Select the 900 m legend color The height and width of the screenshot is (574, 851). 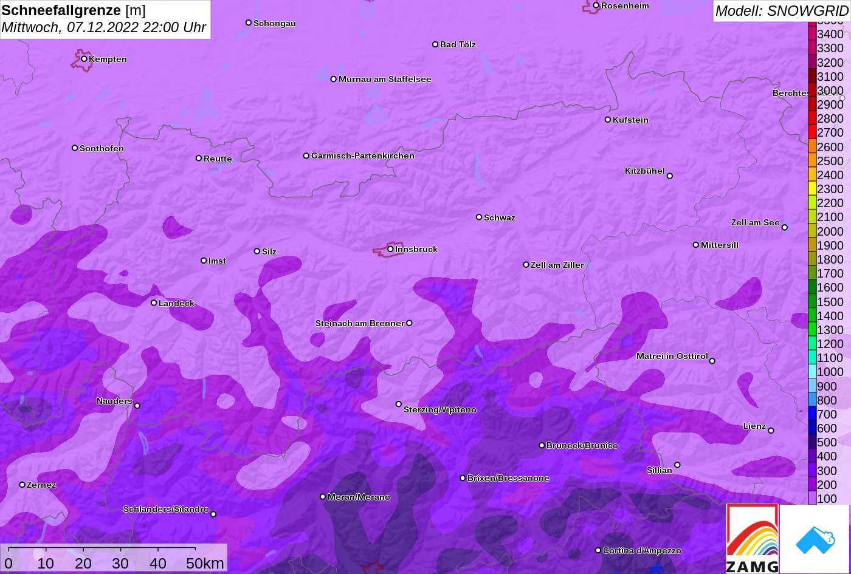pyautogui.click(x=812, y=386)
